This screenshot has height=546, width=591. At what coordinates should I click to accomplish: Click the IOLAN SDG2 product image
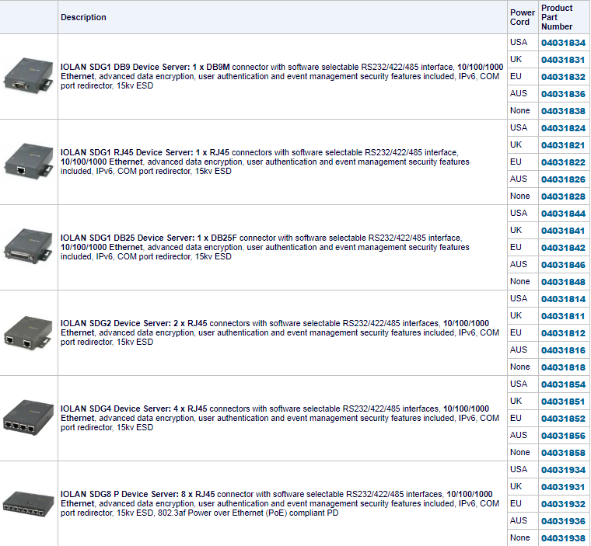pyautogui.click(x=29, y=333)
